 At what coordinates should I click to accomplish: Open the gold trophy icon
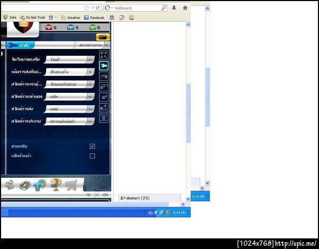click(x=55, y=184)
